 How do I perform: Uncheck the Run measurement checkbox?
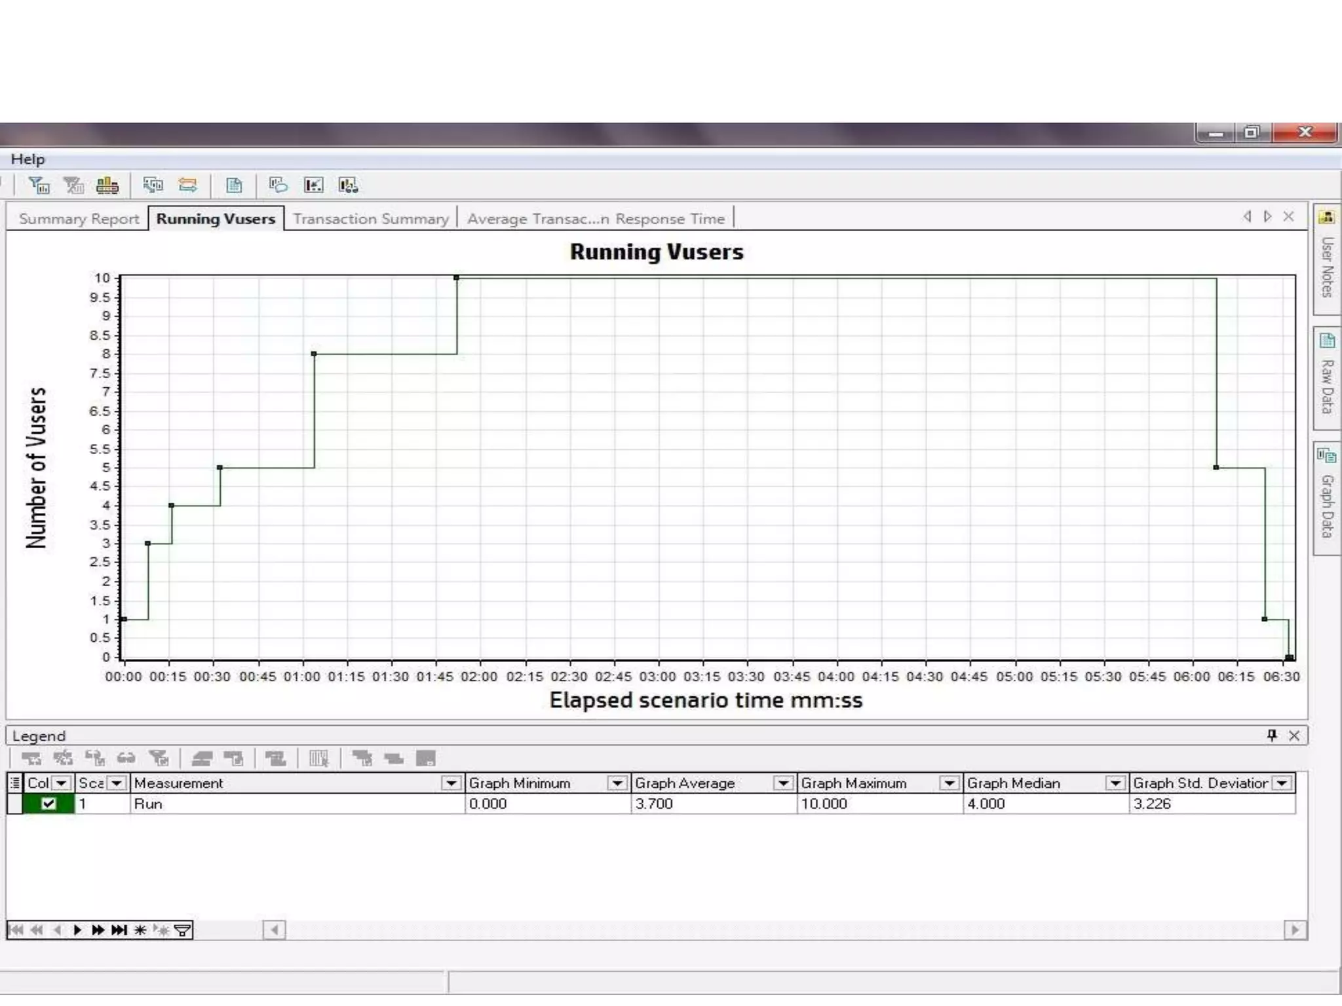(48, 804)
